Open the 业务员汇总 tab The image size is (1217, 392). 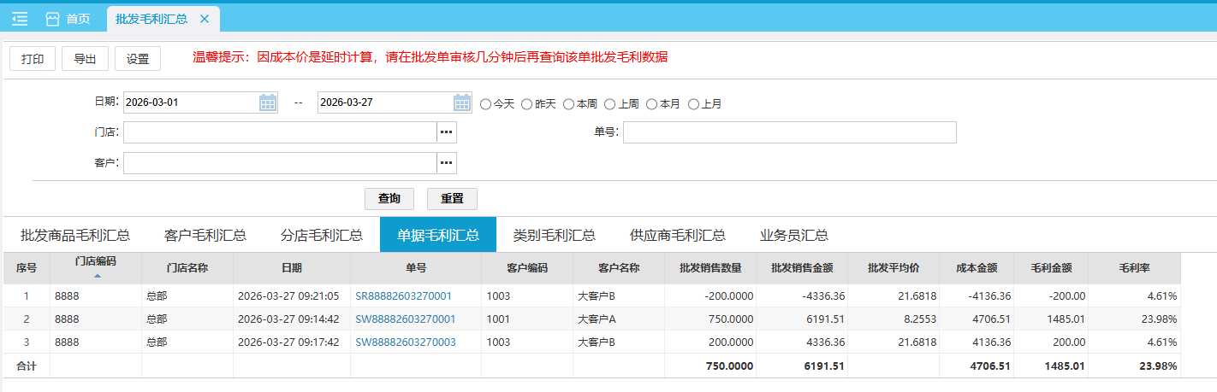click(x=793, y=235)
